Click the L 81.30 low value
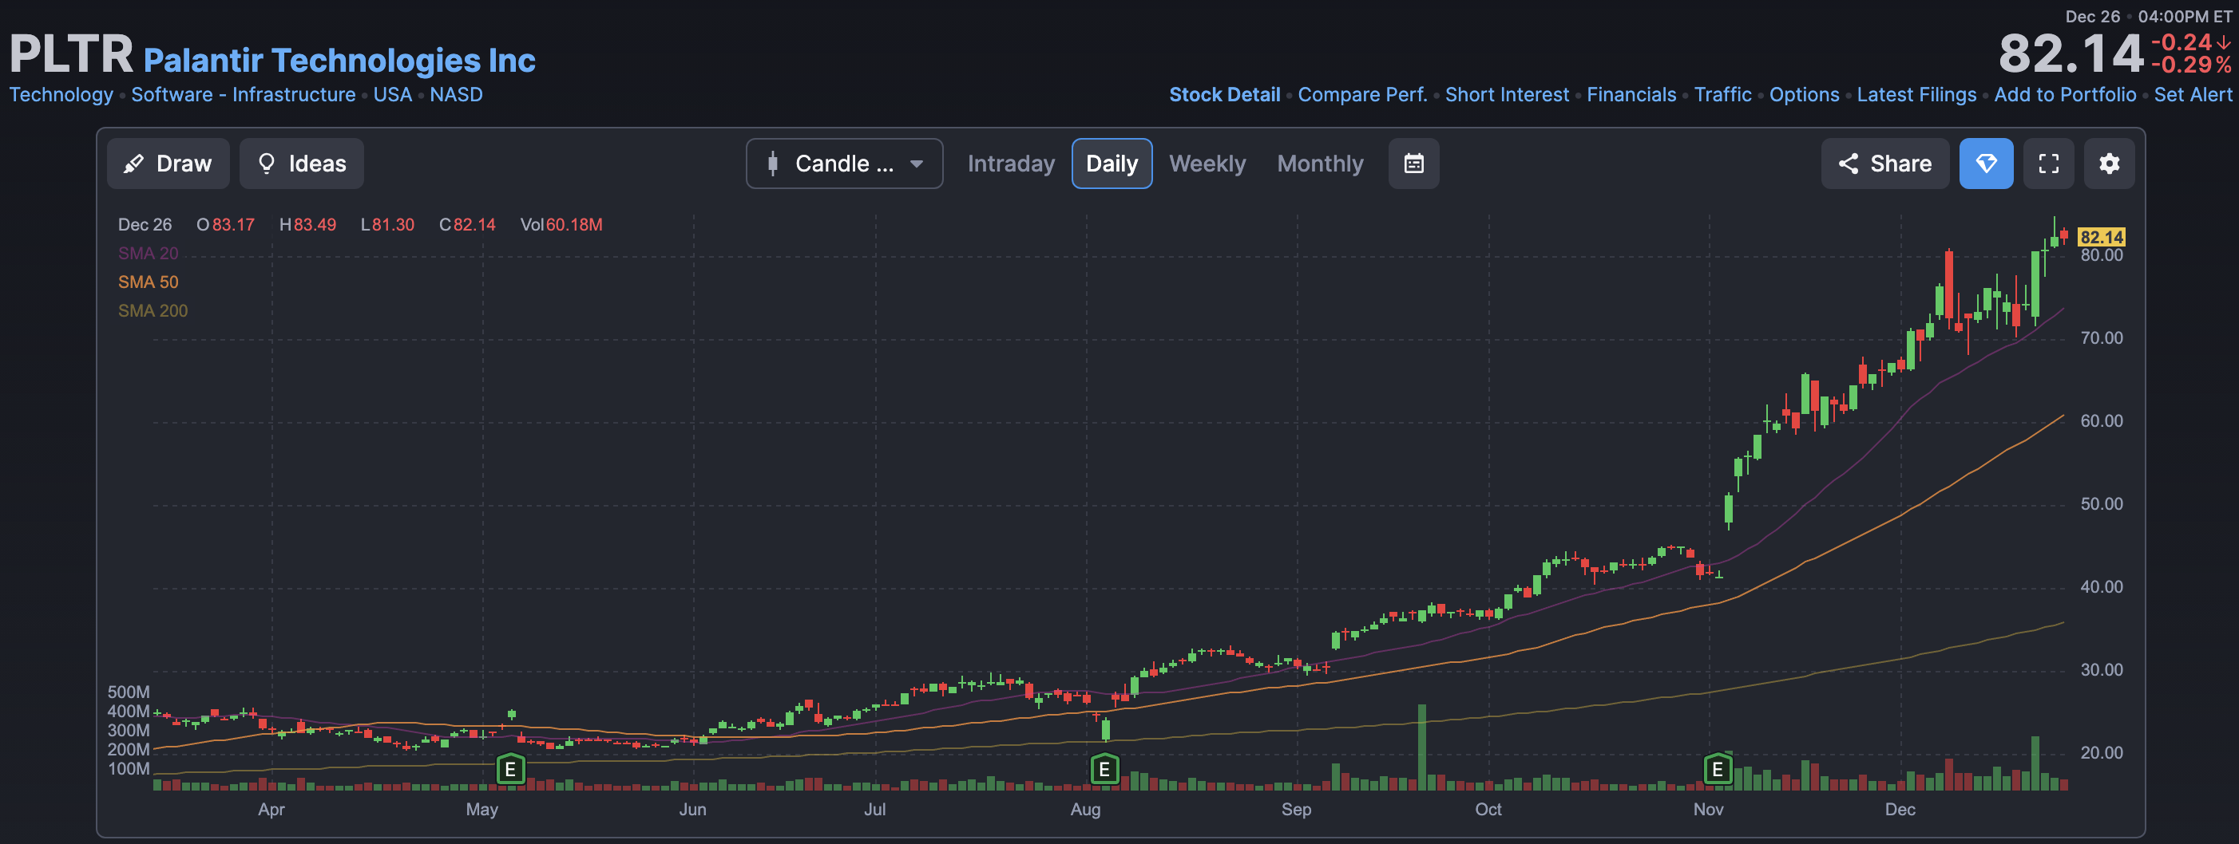The height and width of the screenshot is (844, 2239). 387,225
